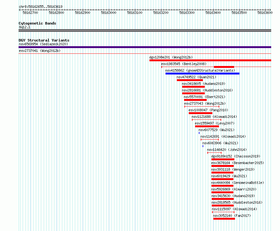Click dgv9189n152 (Chaisson2019) label

coord(236,156)
